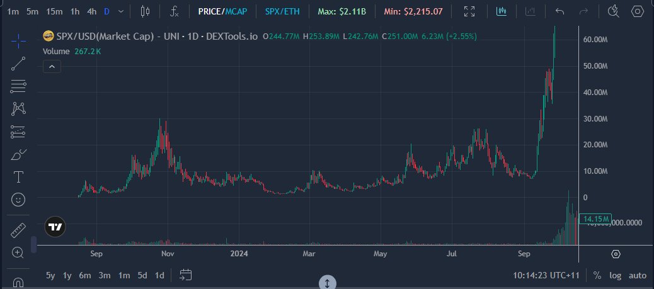Select the D daily timeframe
The image size is (654, 289).
[x=106, y=11]
